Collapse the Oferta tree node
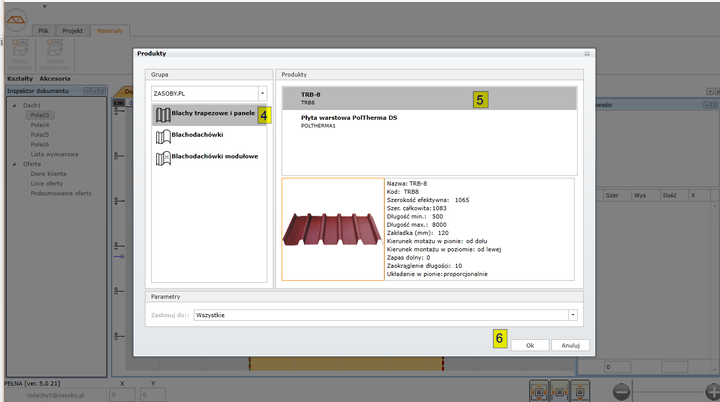This screenshot has height=402, width=720. [x=13, y=165]
